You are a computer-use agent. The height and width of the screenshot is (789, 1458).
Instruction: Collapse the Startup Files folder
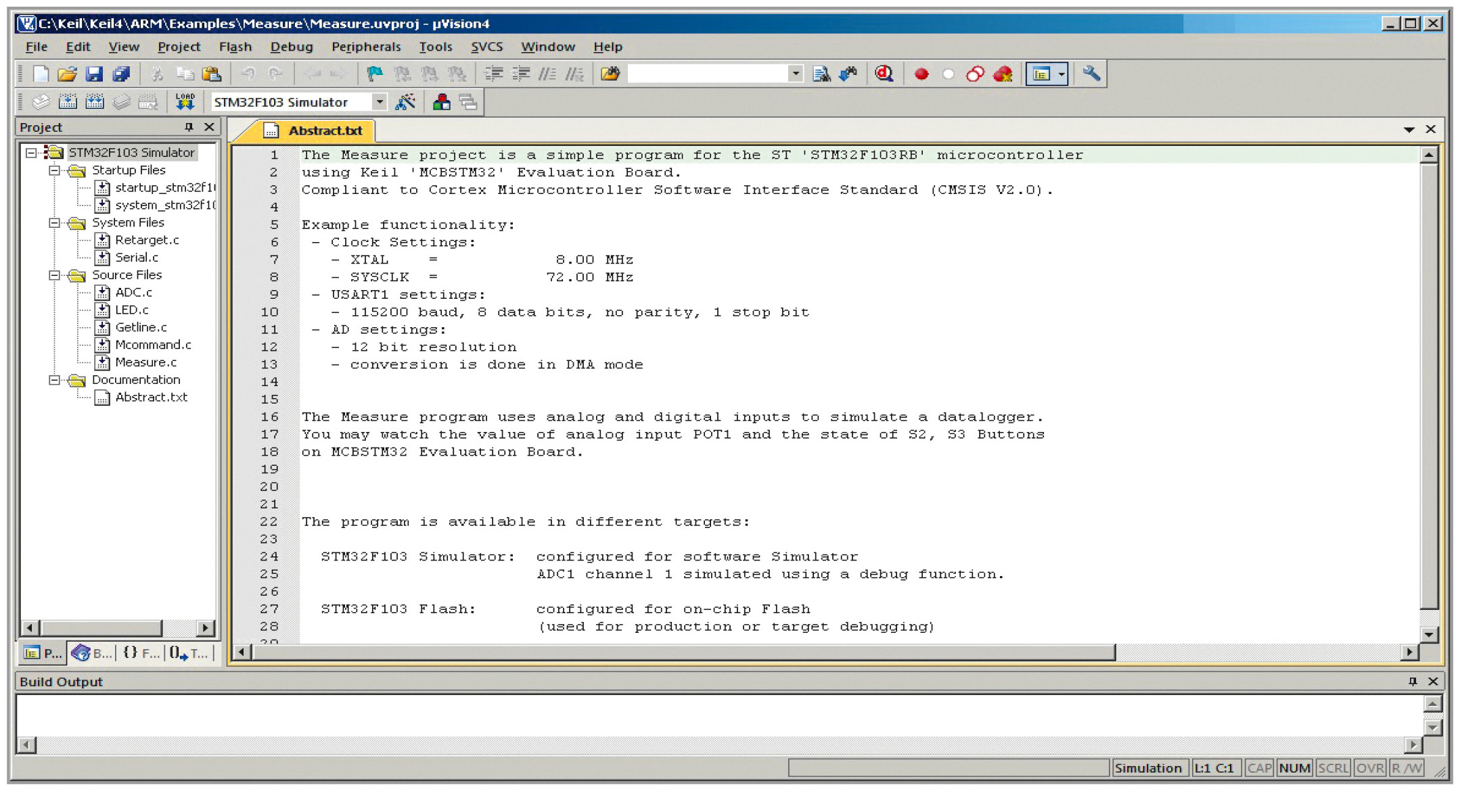click(x=55, y=170)
